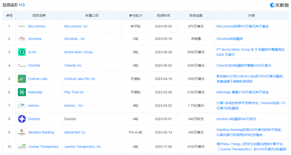Click the 2023-09-18 date cell
This screenshot has width=291, height=155.
[163, 39]
